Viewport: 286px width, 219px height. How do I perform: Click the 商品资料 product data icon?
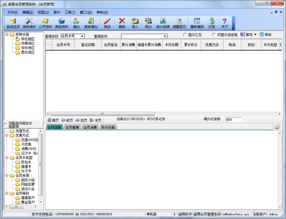pos(61,23)
